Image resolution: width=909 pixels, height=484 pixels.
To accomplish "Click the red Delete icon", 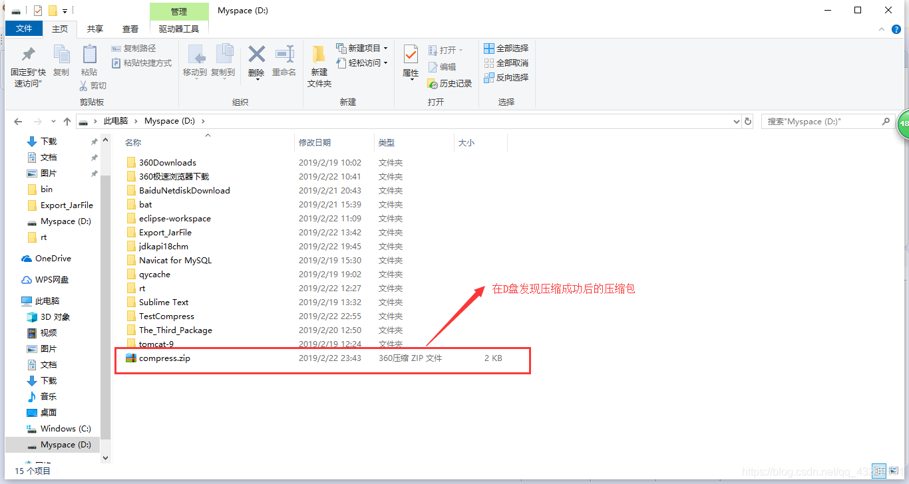I will 256,54.
